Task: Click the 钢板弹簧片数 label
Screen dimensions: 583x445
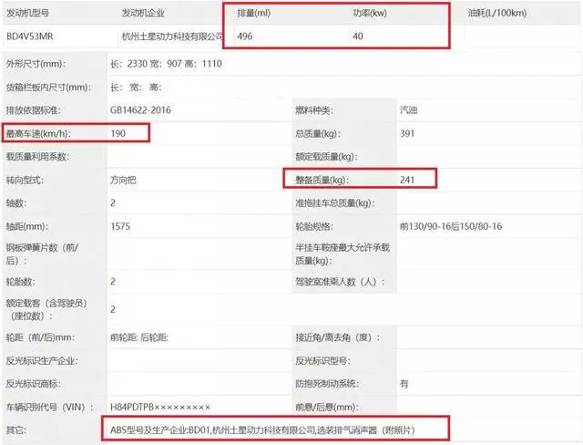Action: click(42, 254)
